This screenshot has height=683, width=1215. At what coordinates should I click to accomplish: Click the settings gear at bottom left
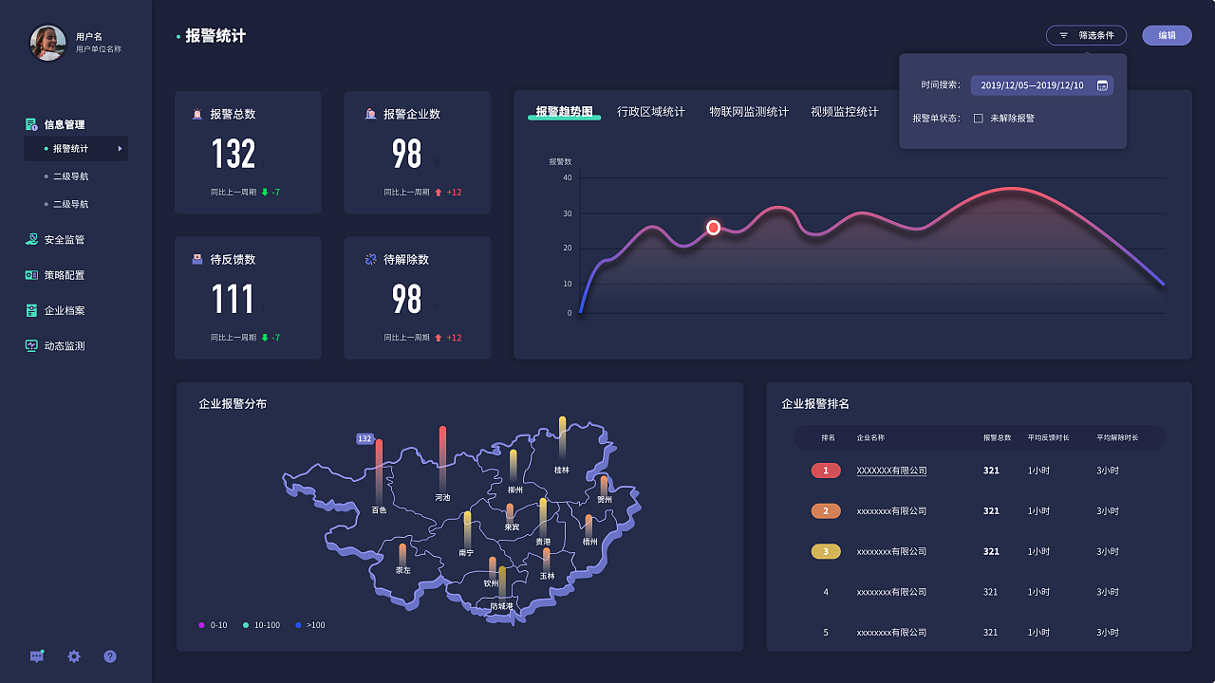click(x=73, y=656)
